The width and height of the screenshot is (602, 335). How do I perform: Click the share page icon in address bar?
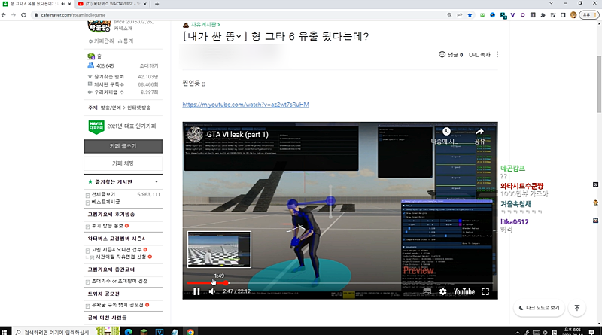tap(460, 15)
